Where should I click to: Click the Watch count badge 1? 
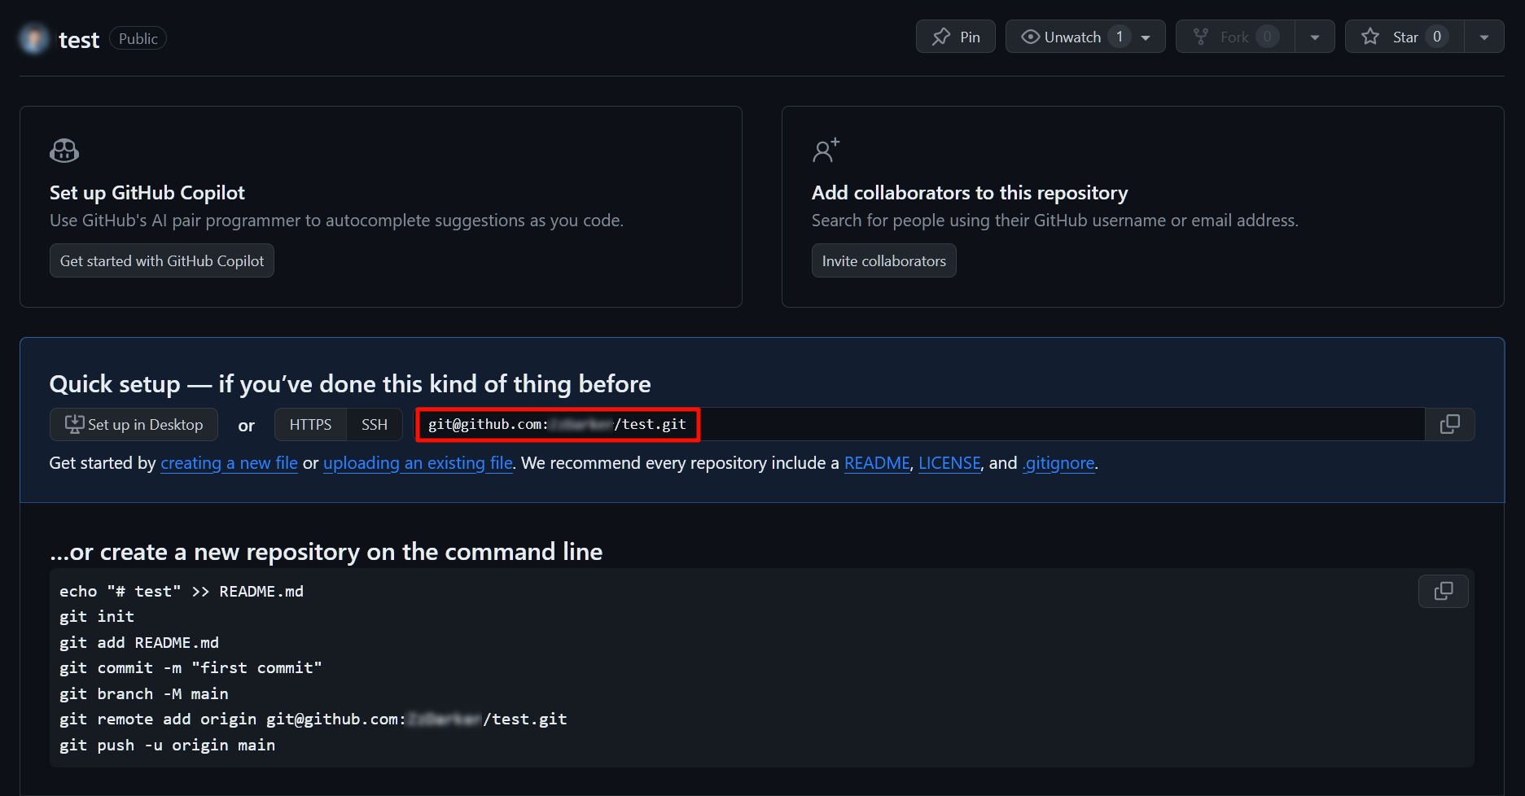(1120, 37)
